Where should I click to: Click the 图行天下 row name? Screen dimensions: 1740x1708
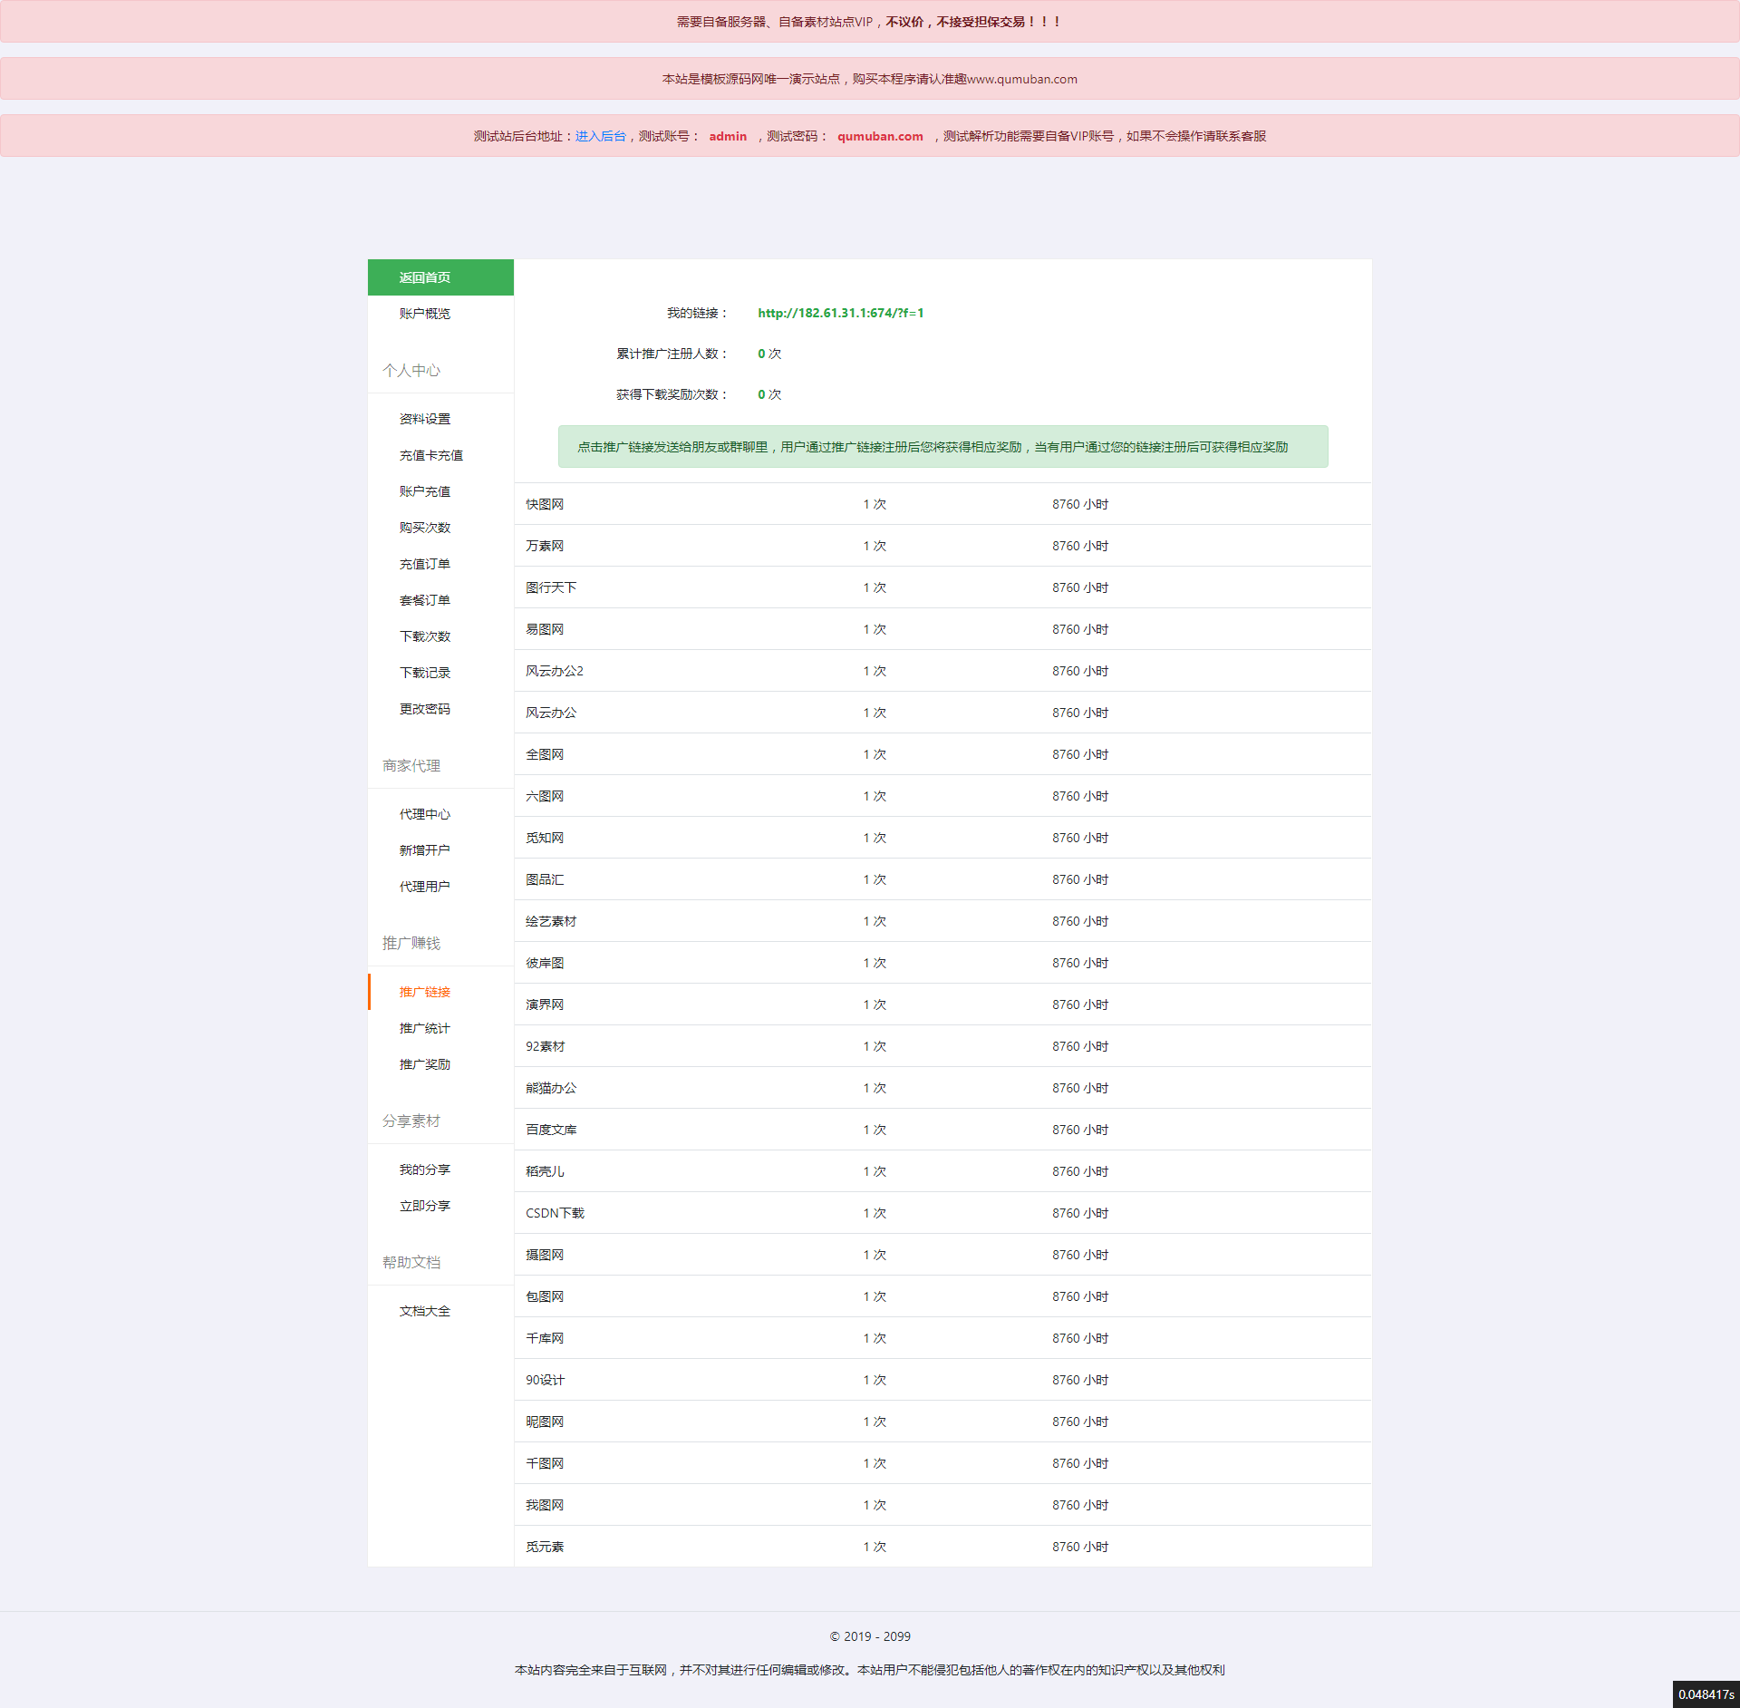point(551,587)
